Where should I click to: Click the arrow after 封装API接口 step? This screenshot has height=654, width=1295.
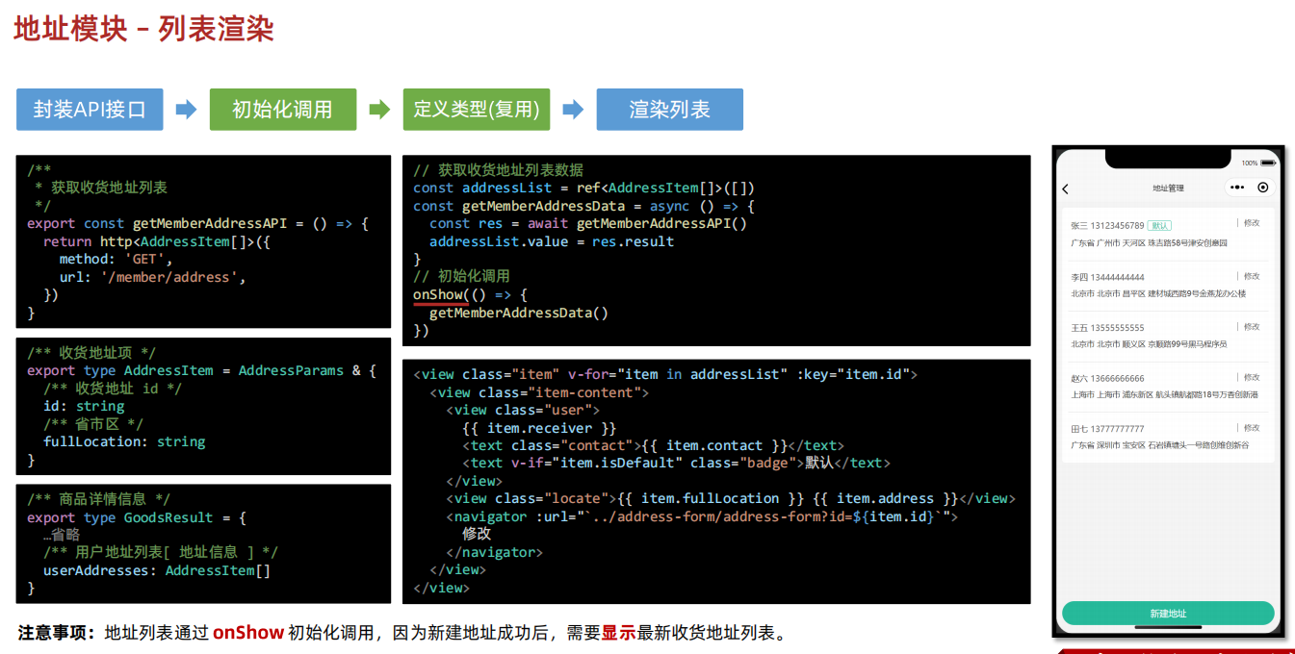click(186, 110)
